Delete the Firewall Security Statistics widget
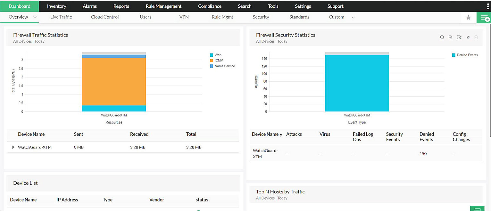Viewport: 491px width, 211px height. [476, 37]
